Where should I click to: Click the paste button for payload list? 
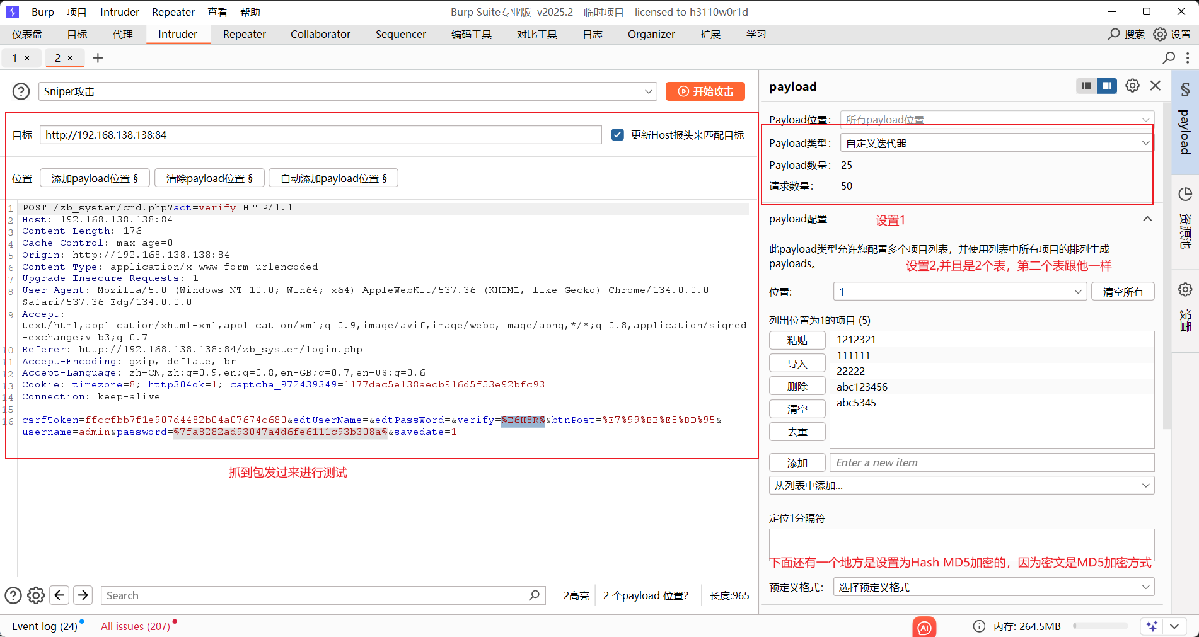coord(797,340)
